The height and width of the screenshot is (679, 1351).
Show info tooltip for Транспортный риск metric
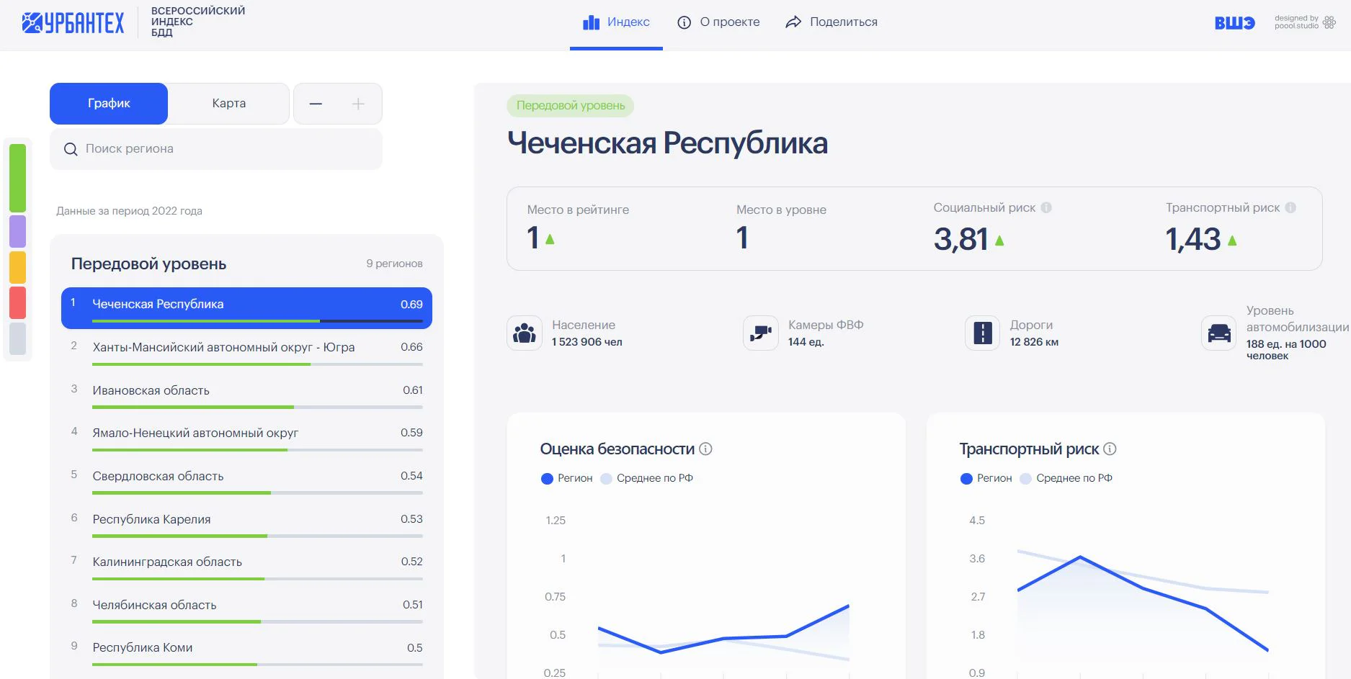pyautogui.click(x=1290, y=207)
